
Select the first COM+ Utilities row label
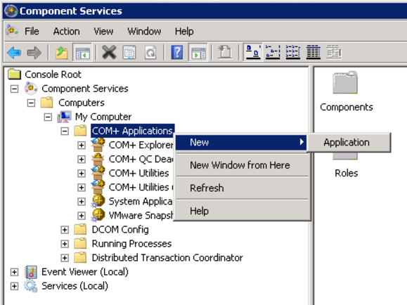click(x=139, y=173)
